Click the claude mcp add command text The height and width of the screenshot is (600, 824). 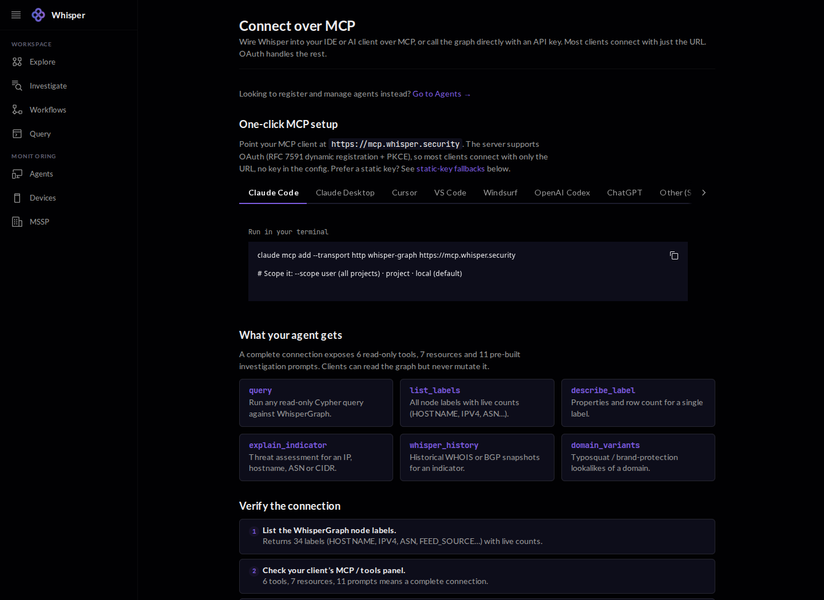click(x=386, y=255)
